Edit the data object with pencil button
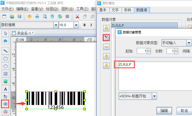 pyautogui.click(x=106, y=37)
